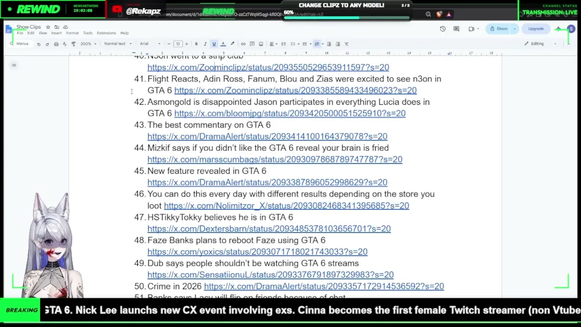The image size is (581, 327).
Task: Open the Edit menu
Action: 31,33
